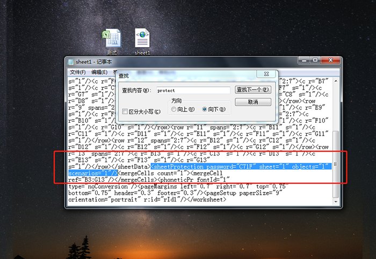Open the 编辑(E) menu in Notepad
This screenshot has width=376, height=259.
click(x=99, y=72)
